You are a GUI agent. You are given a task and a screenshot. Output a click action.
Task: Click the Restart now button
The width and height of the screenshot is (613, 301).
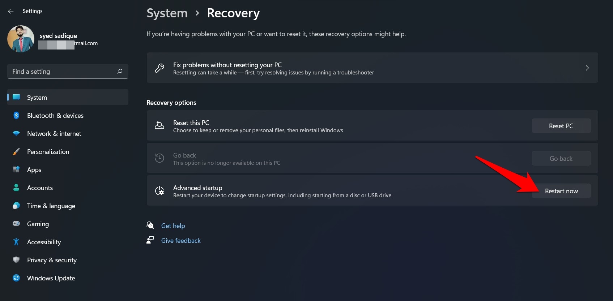(561, 191)
